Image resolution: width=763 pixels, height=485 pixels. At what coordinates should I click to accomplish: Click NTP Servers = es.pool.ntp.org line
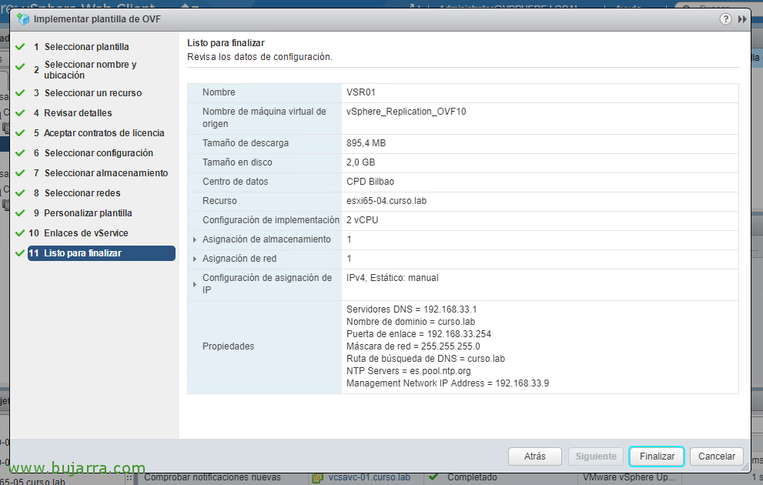point(409,371)
